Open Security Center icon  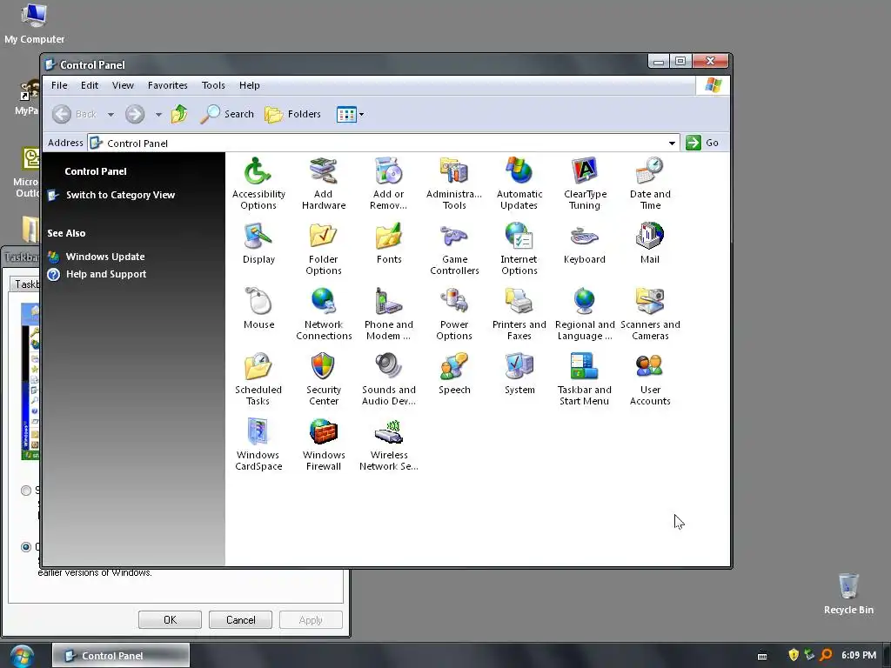[324, 379]
